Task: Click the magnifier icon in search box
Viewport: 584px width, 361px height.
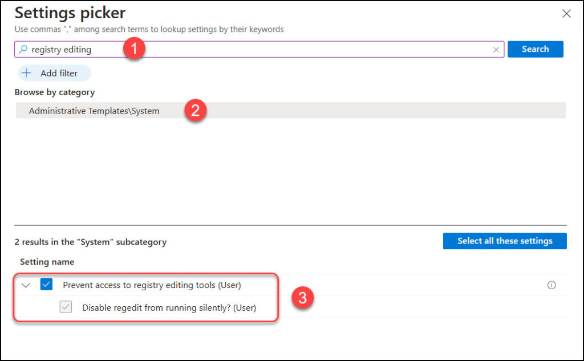Action: pos(23,49)
